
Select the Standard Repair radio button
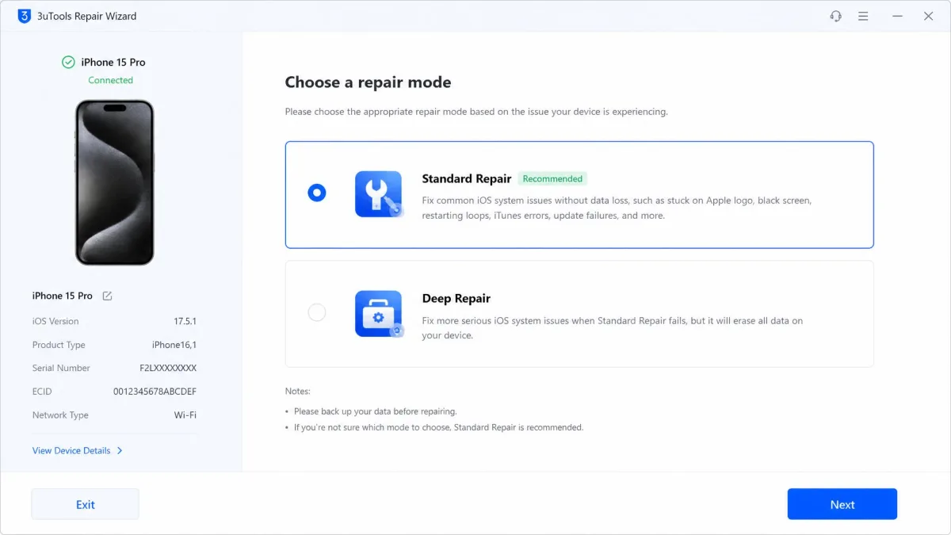pos(316,193)
